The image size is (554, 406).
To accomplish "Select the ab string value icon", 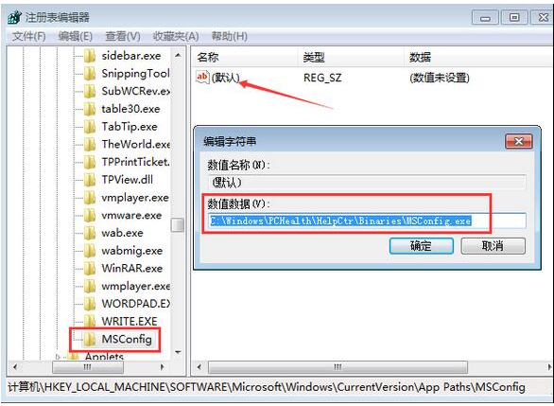I will pyautogui.click(x=202, y=78).
